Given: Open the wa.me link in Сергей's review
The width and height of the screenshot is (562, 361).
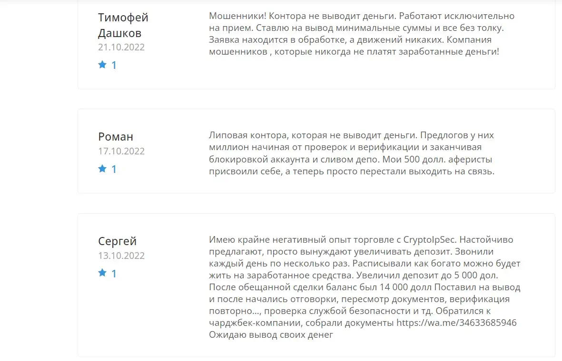Looking at the screenshot, I should click(456, 323).
